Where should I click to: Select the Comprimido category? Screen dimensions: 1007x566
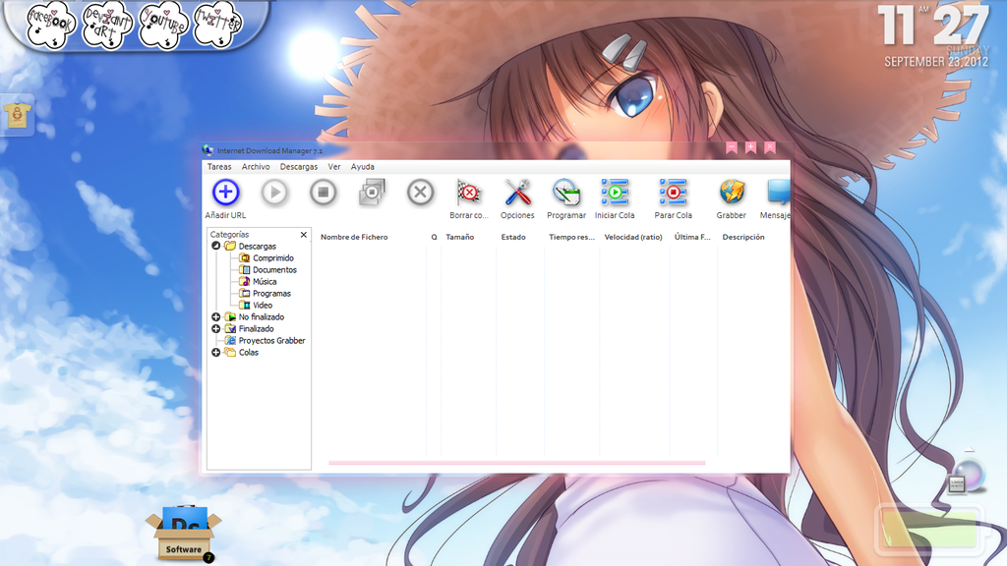point(273,258)
